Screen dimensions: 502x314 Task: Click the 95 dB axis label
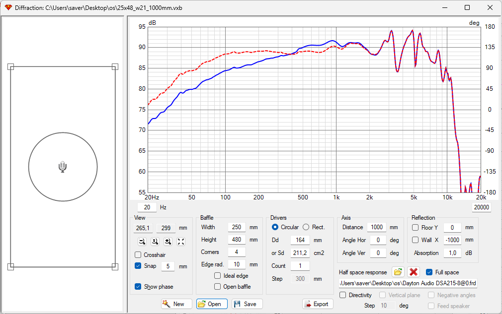pyautogui.click(x=142, y=26)
